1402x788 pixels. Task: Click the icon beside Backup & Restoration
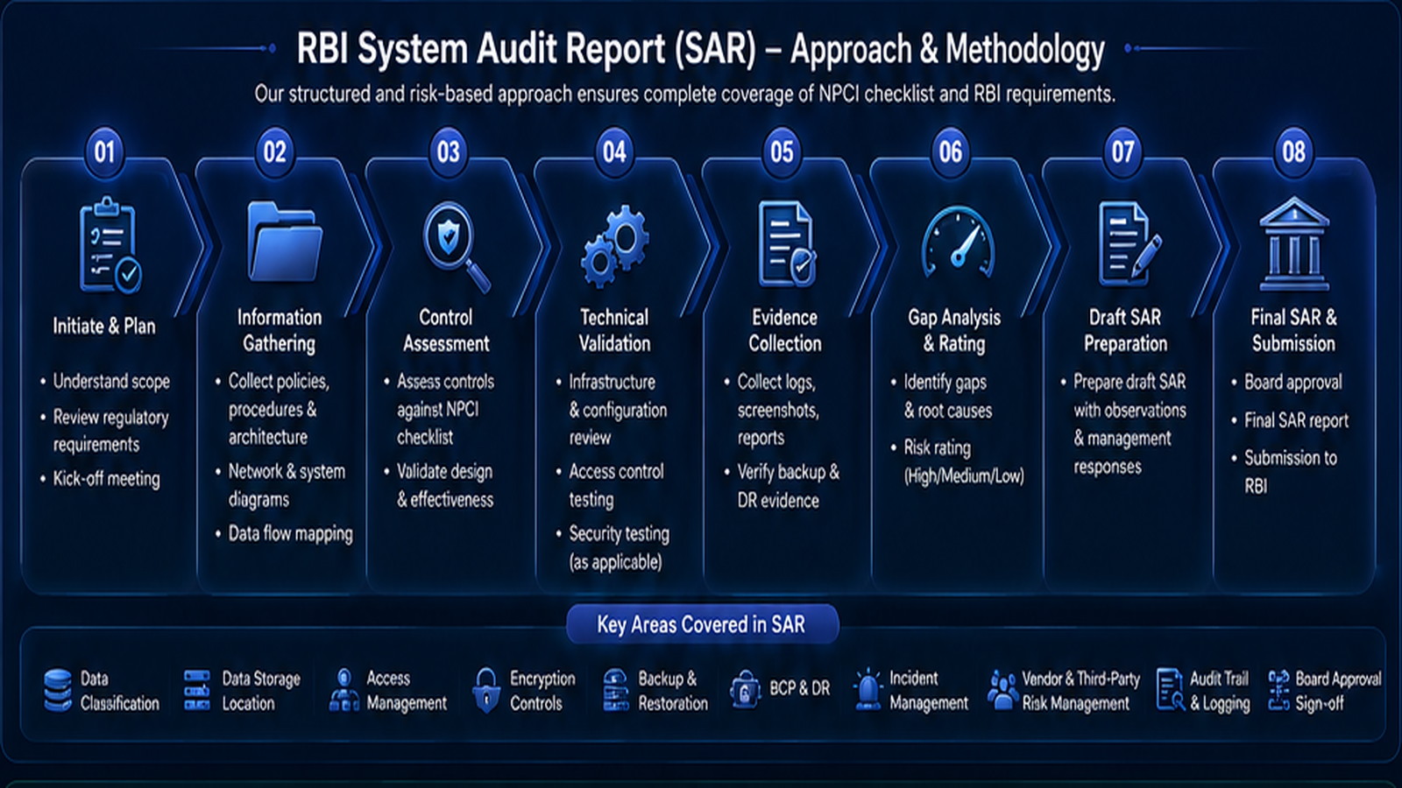[616, 690]
